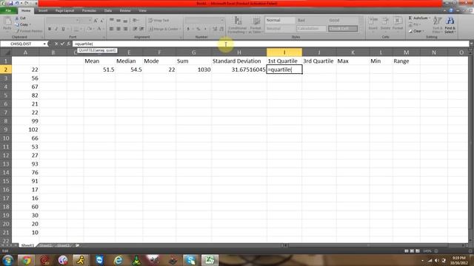Click the Font Color letter A icon

99,29
